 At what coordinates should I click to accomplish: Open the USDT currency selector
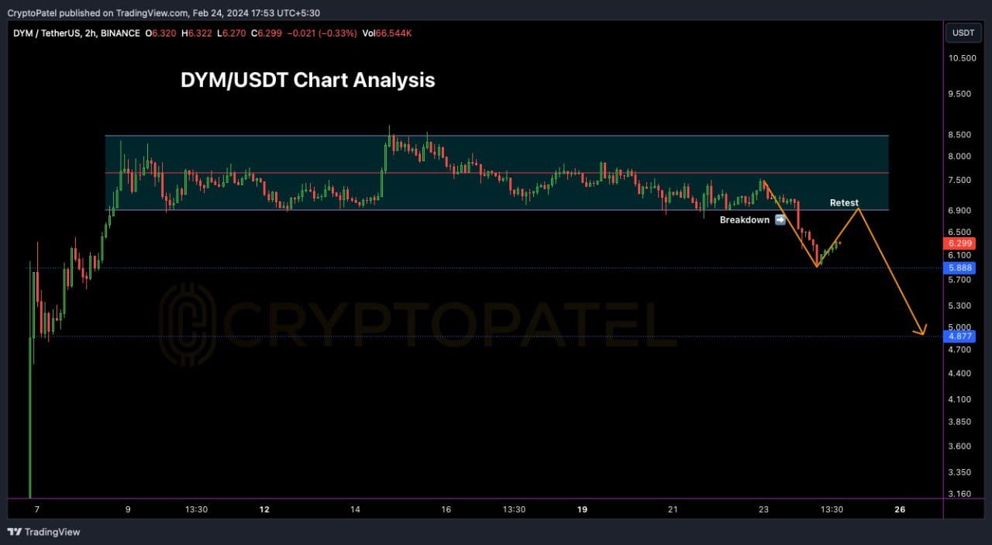(963, 33)
